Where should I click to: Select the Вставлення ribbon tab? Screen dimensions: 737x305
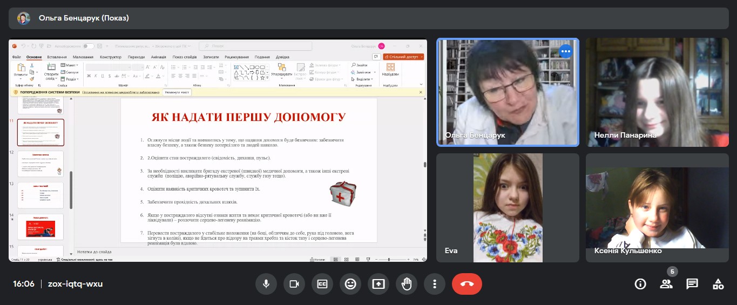click(x=57, y=57)
